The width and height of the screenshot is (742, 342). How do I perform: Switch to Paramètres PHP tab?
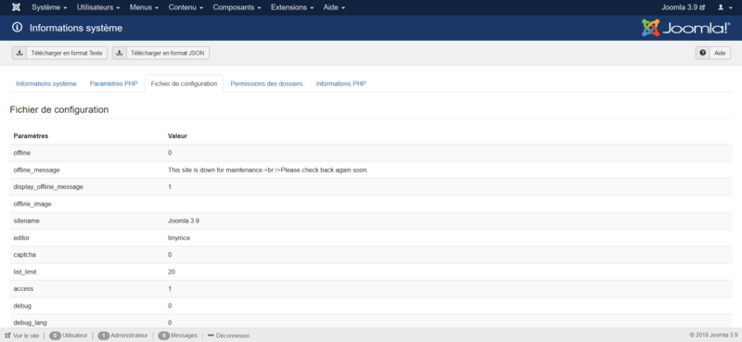[x=113, y=83]
